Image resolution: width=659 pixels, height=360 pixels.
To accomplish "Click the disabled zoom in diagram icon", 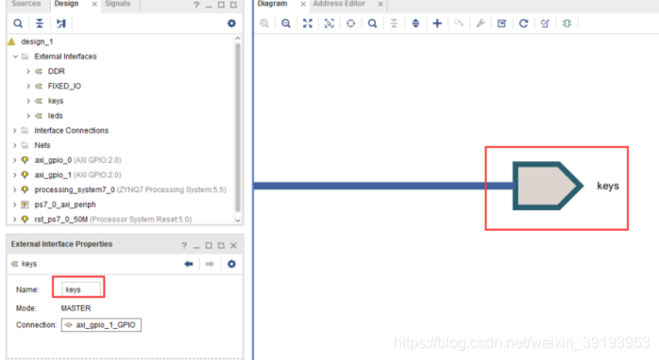I will point(264,24).
